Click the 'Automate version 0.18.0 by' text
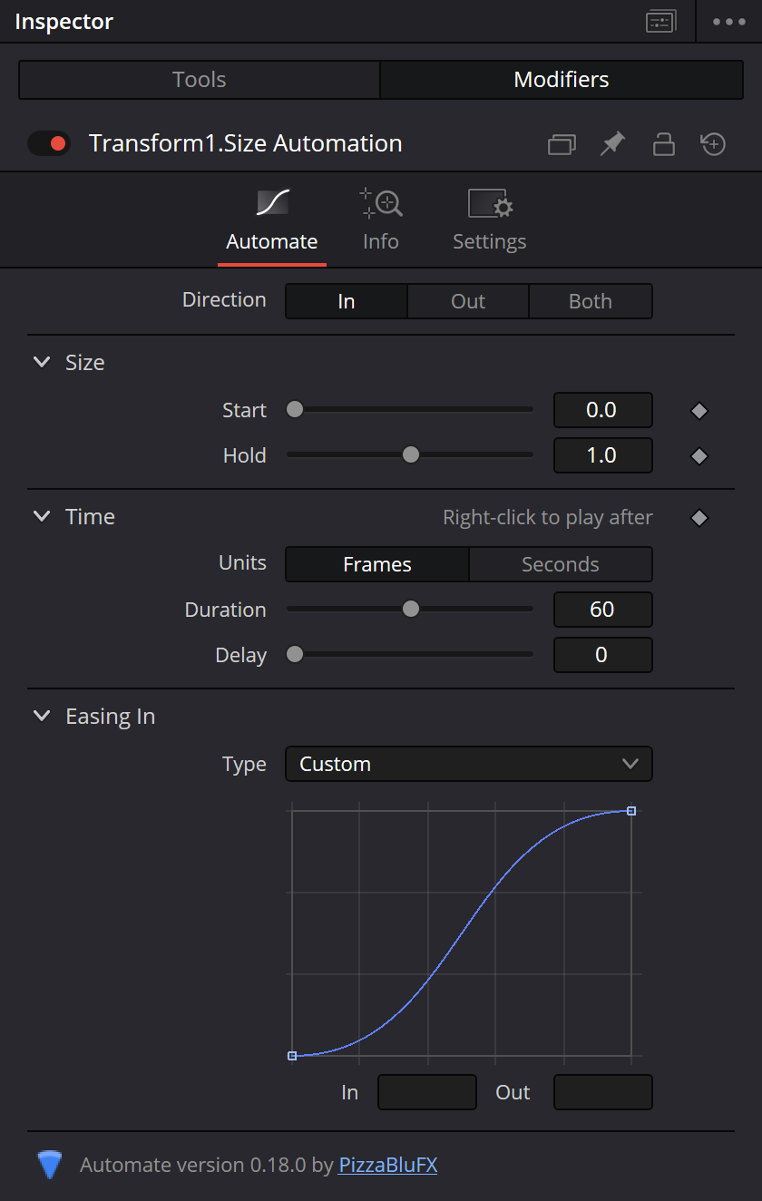 pos(207,1165)
